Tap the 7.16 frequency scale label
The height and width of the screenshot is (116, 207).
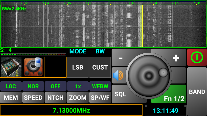pos(175,3)
